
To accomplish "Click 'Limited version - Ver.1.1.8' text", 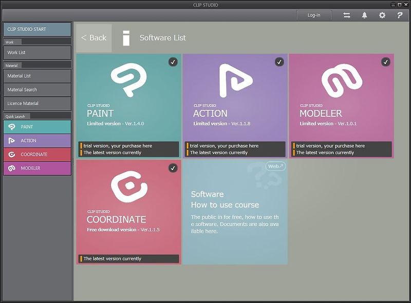I will pyautogui.click(x=222, y=124).
